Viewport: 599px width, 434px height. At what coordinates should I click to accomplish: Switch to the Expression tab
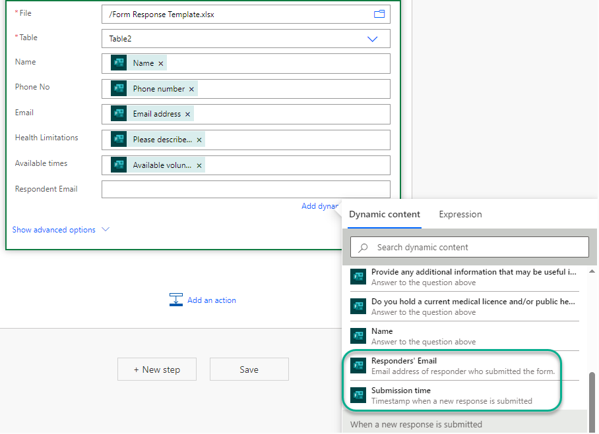pyautogui.click(x=460, y=214)
